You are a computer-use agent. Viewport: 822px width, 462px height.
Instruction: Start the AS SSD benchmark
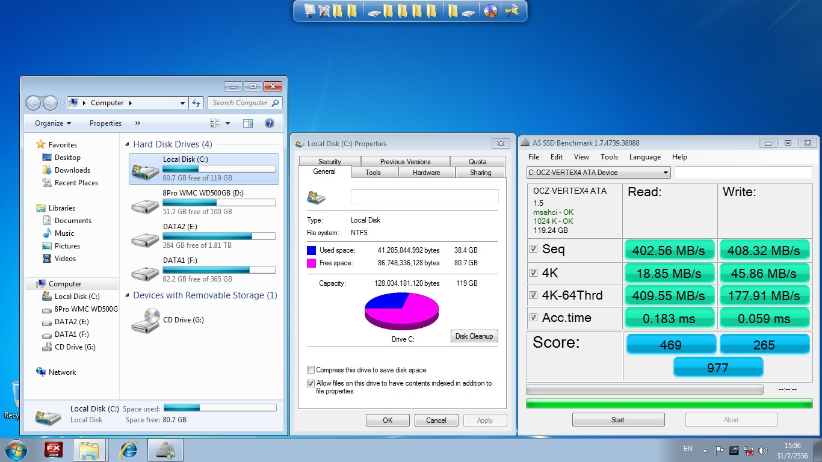(618, 420)
